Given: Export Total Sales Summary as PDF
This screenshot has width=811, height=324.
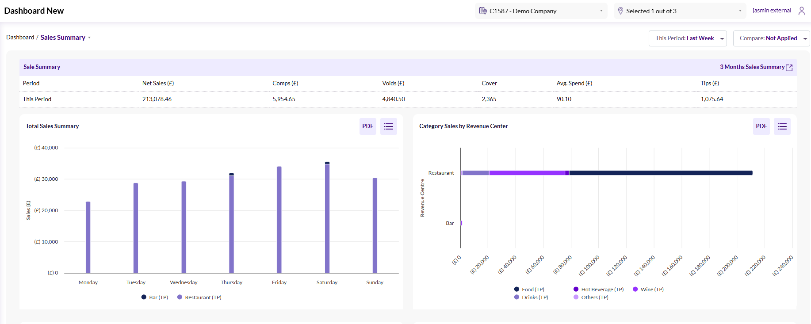Looking at the screenshot, I should click(367, 126).
